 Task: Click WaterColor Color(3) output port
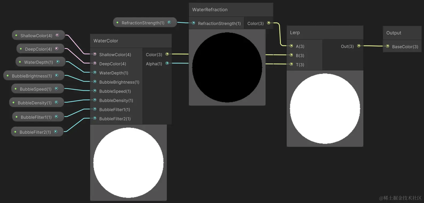pyautogui.click(x=167, y=54)
